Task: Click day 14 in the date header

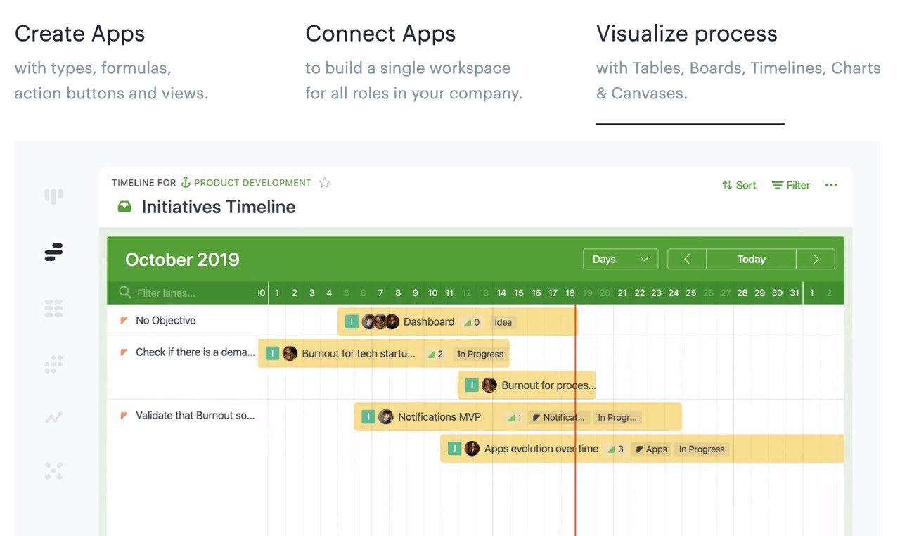Action: [x=501, y=293]
